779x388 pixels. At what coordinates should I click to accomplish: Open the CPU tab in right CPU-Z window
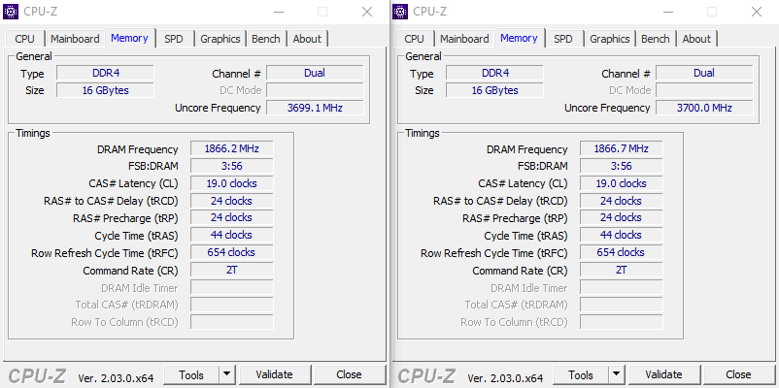point(415,39)
